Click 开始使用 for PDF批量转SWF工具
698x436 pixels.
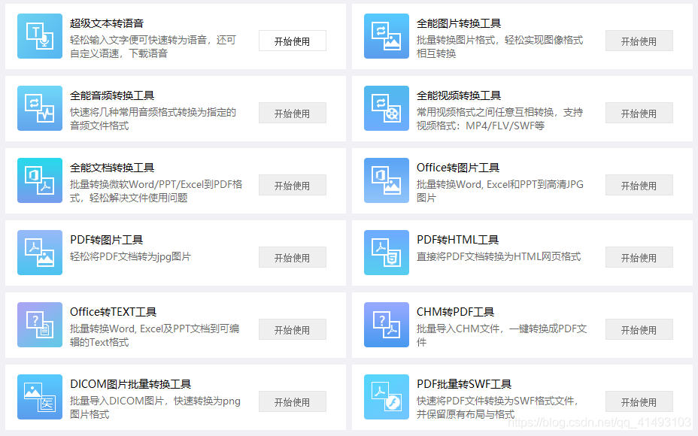pyautogui.click(x=639, y=401)
